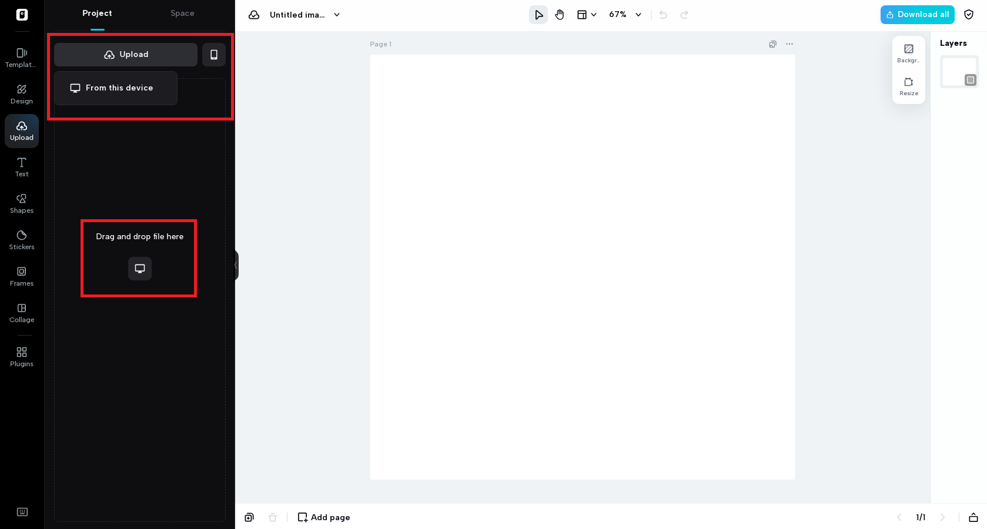This screenshot has width=987, height=529.
Task: Select the layer thumbnail in Layers panel
Action: (x=959, y=72)
